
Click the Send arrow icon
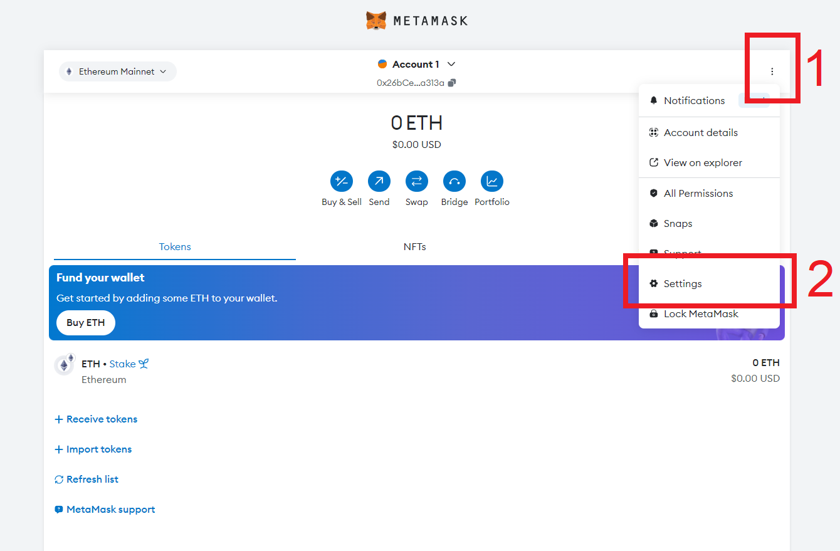[x=379, y=182]
